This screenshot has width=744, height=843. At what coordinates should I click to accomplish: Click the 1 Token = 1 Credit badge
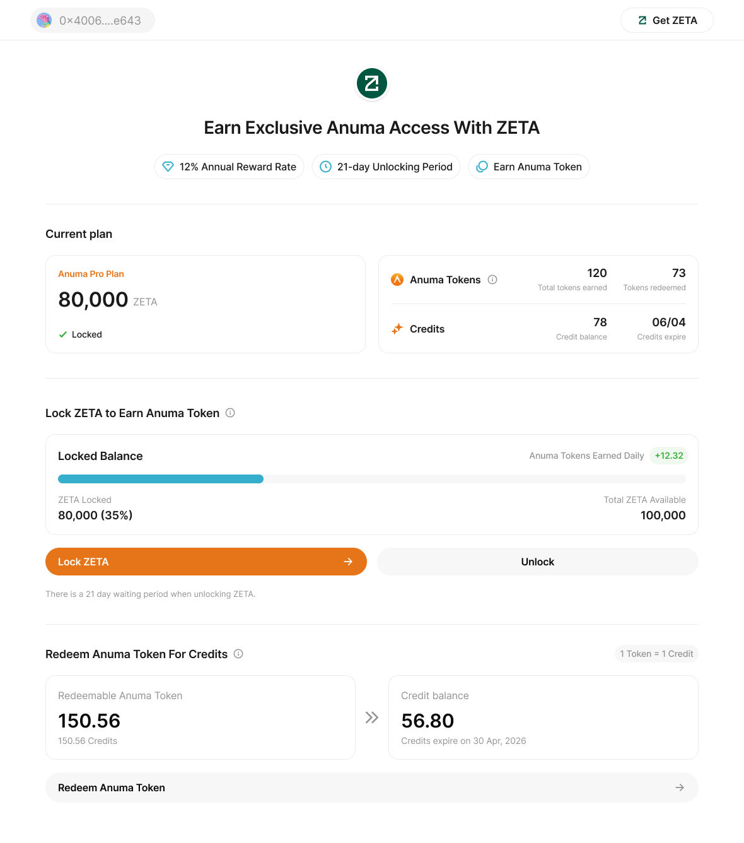pyautogui.click(x=656, y=654)
